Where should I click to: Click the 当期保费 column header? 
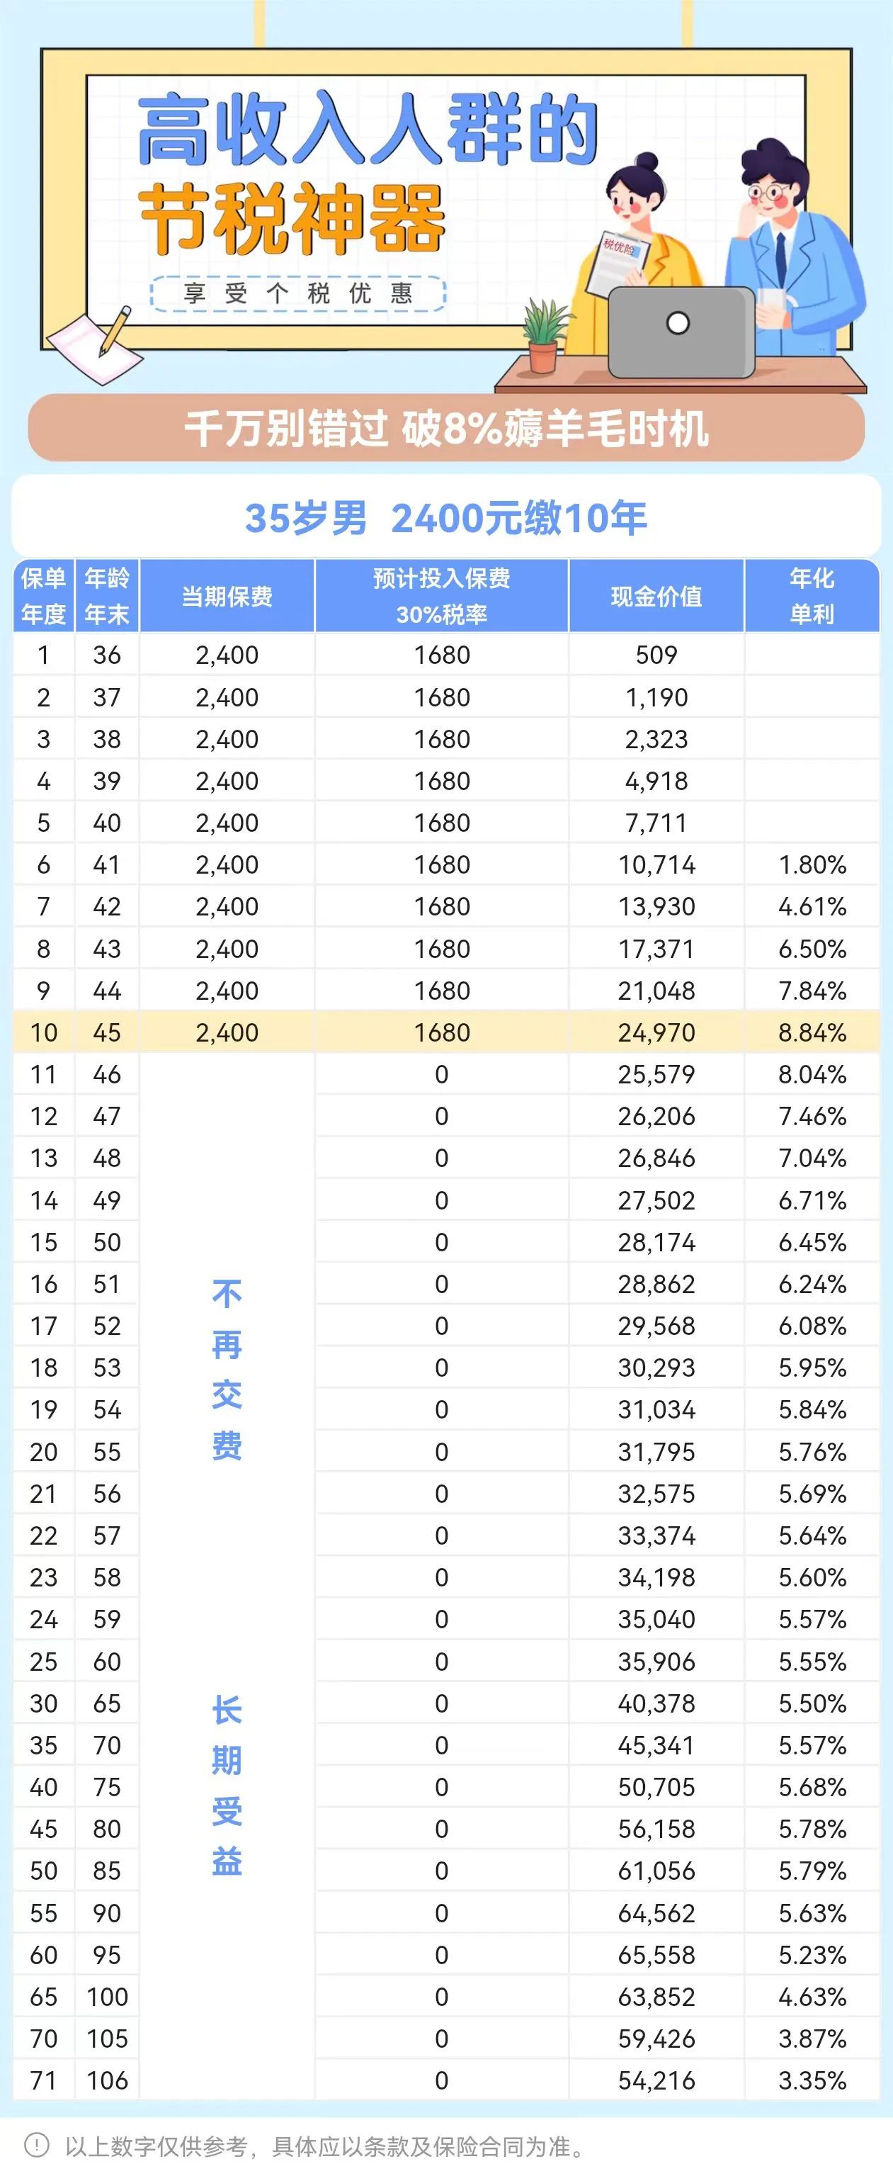(x=227, y=597)
